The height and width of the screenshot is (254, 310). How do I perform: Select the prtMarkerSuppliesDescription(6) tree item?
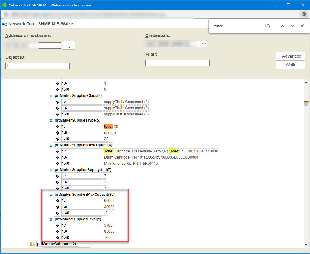click(83, 145)
